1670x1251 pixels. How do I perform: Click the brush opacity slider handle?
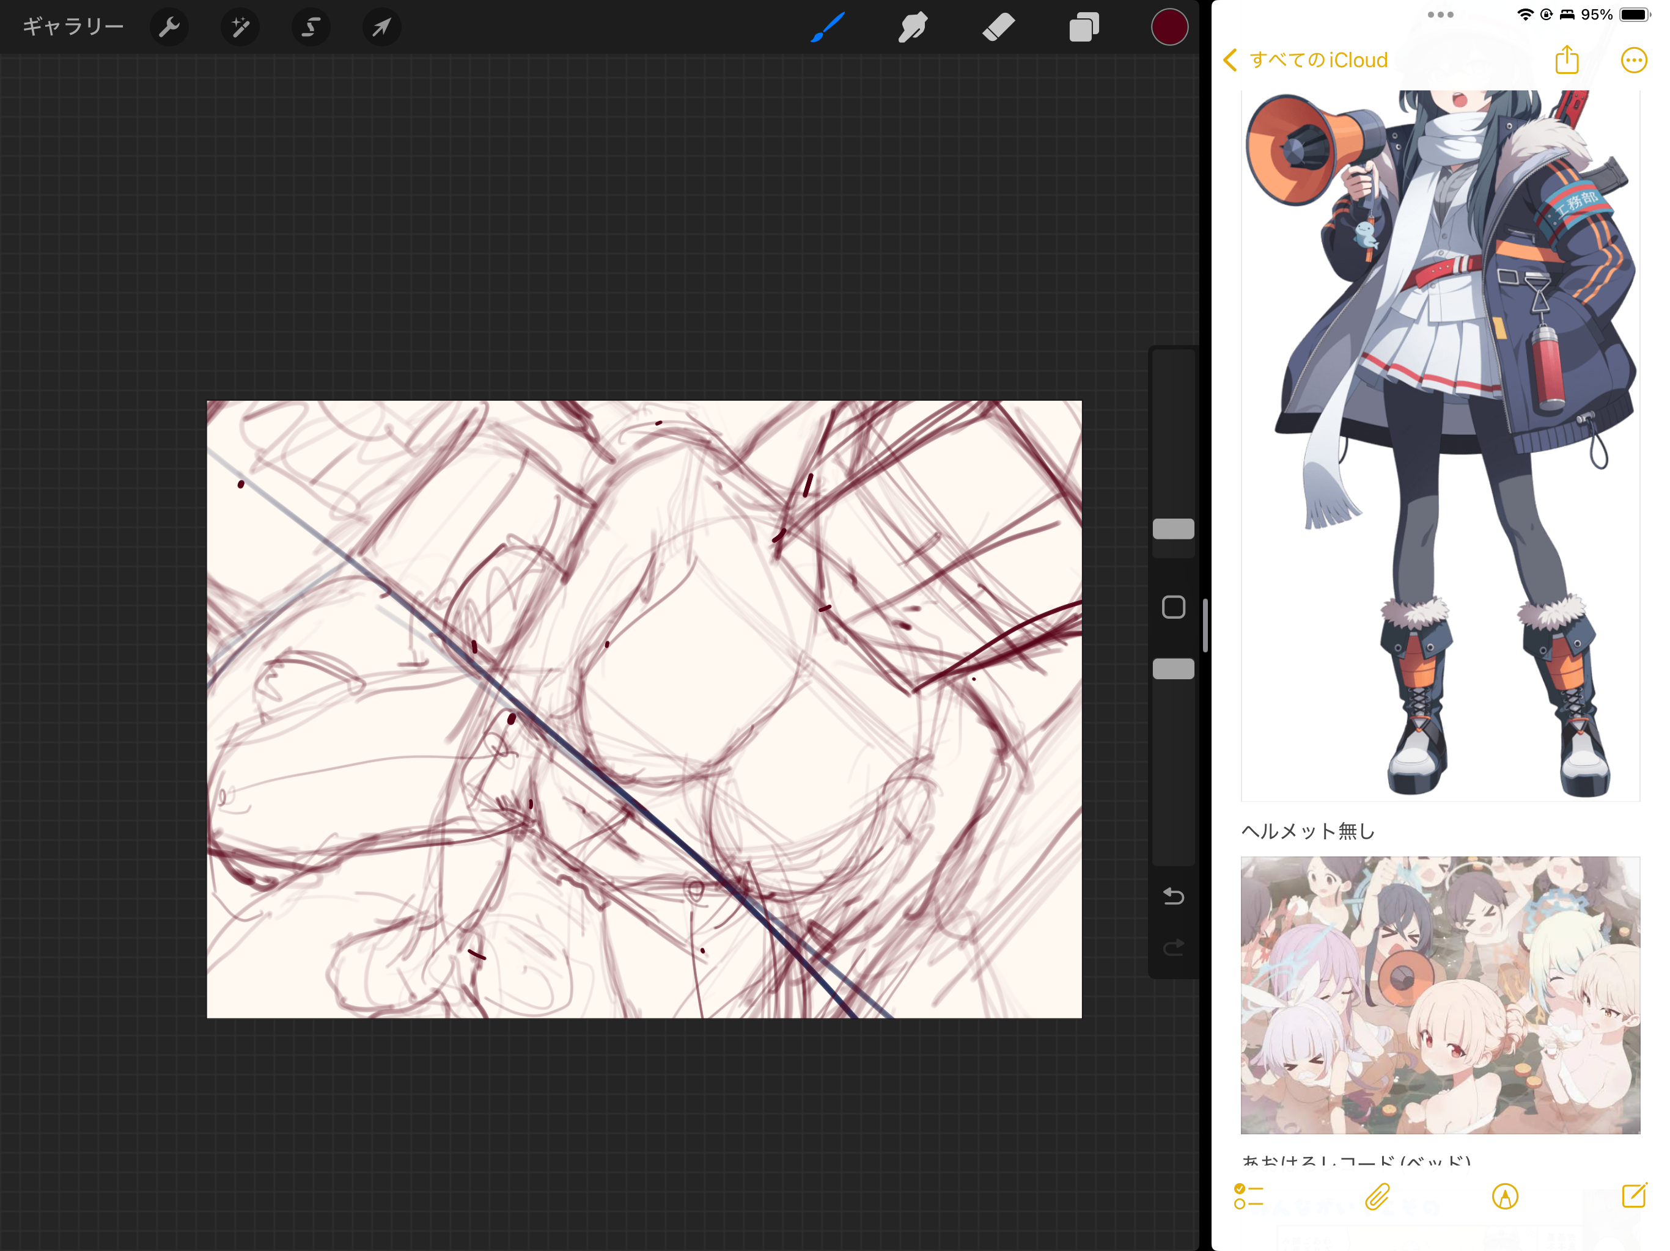tap(1173, 668)
